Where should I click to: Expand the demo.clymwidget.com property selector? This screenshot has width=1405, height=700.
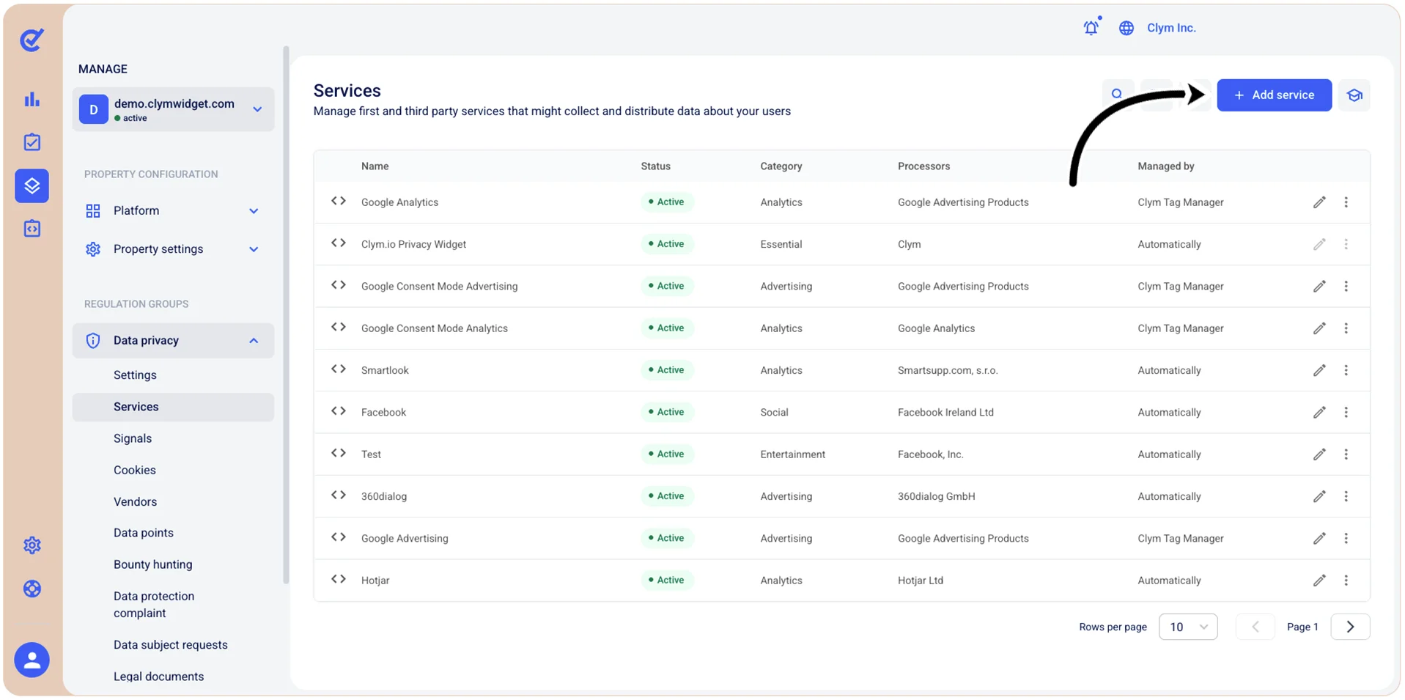tap(173, 109)
